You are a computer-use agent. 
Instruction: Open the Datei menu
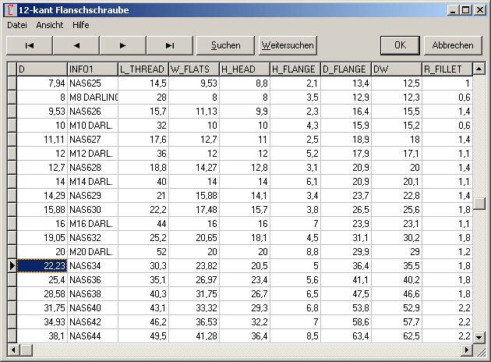(16, 25)
